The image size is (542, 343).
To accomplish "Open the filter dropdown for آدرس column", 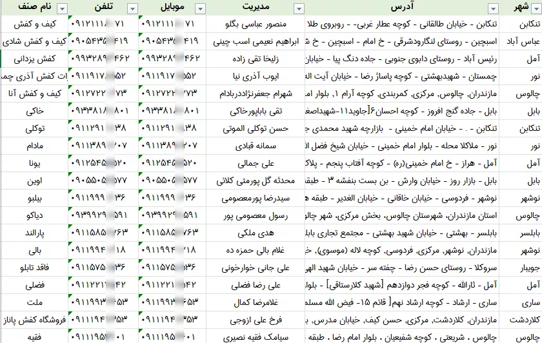I will point(493,8).
